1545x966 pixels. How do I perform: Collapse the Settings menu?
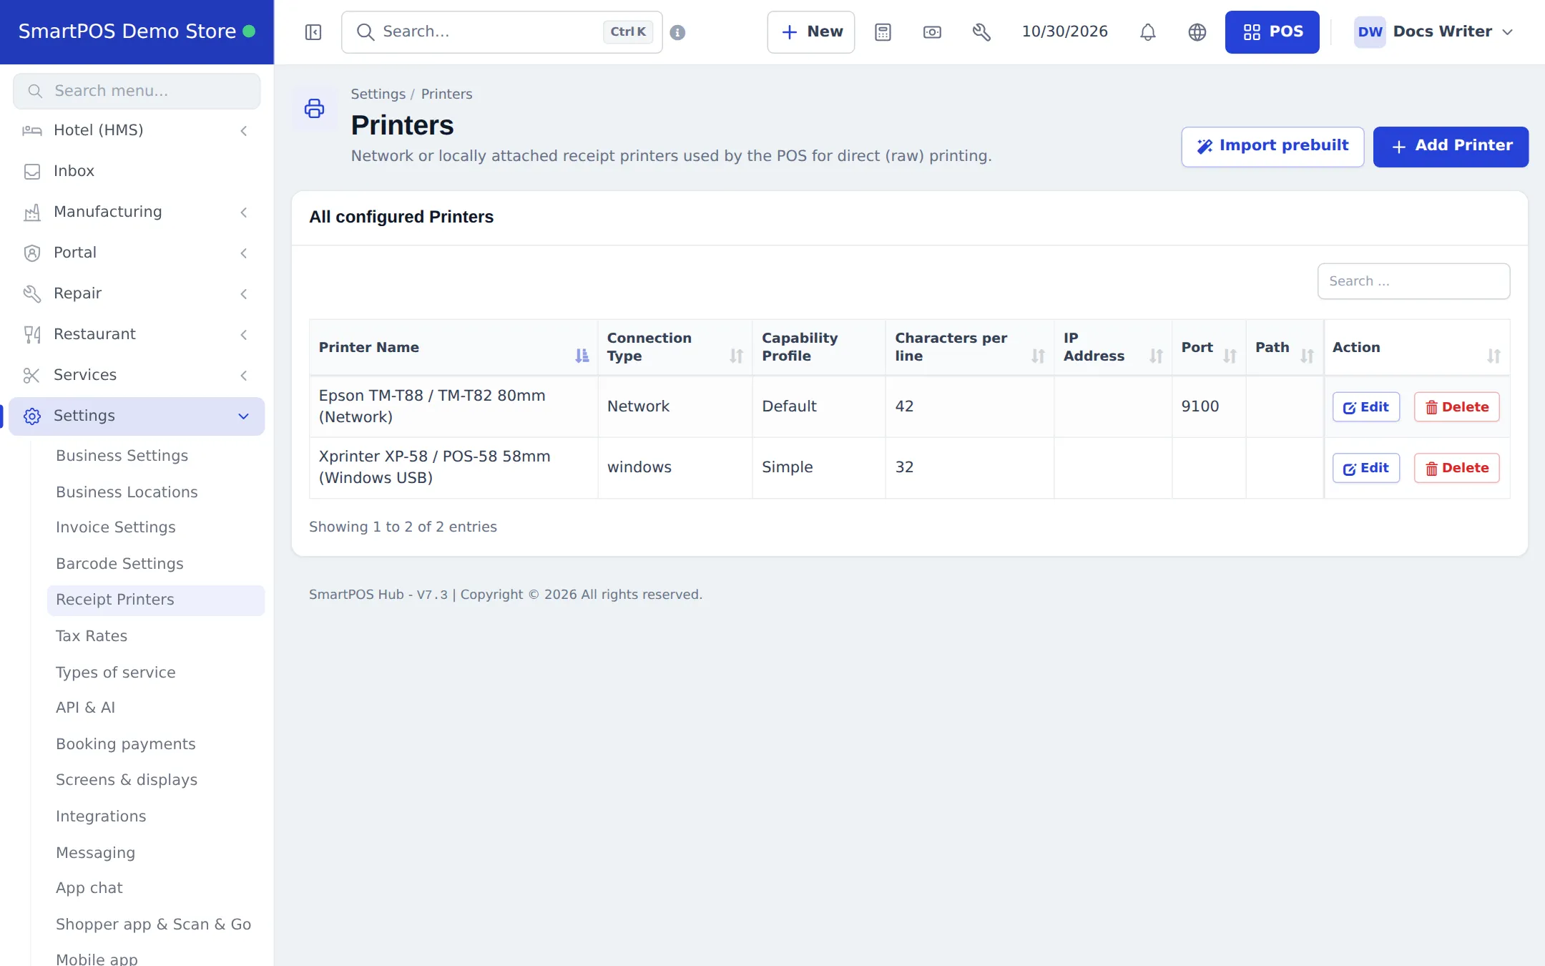click(x=136, y=416)
